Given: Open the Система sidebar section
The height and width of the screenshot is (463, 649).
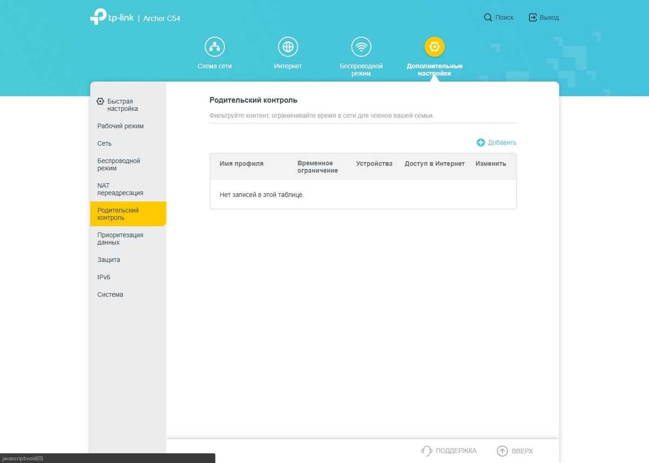Looking at the screenshot, I should pyautogui.click(x=110, y=294).
